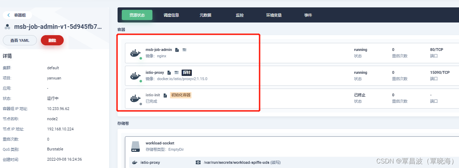Click the Docker whale icon of istio-proxy
The width and height of the screenshot is (459, 168).
click(x=136, y=76)
